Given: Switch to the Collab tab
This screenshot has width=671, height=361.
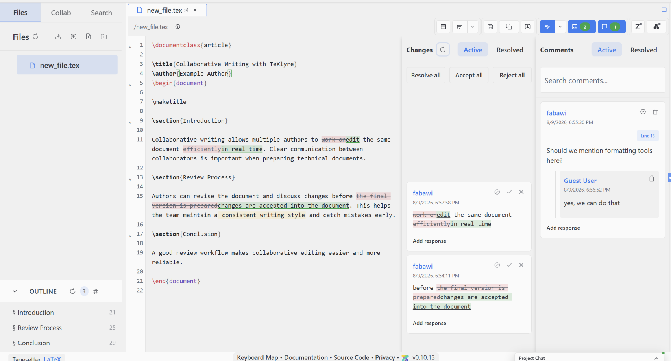Looking at the screenshot, I should pyautogui.click(x=61, y=13).
